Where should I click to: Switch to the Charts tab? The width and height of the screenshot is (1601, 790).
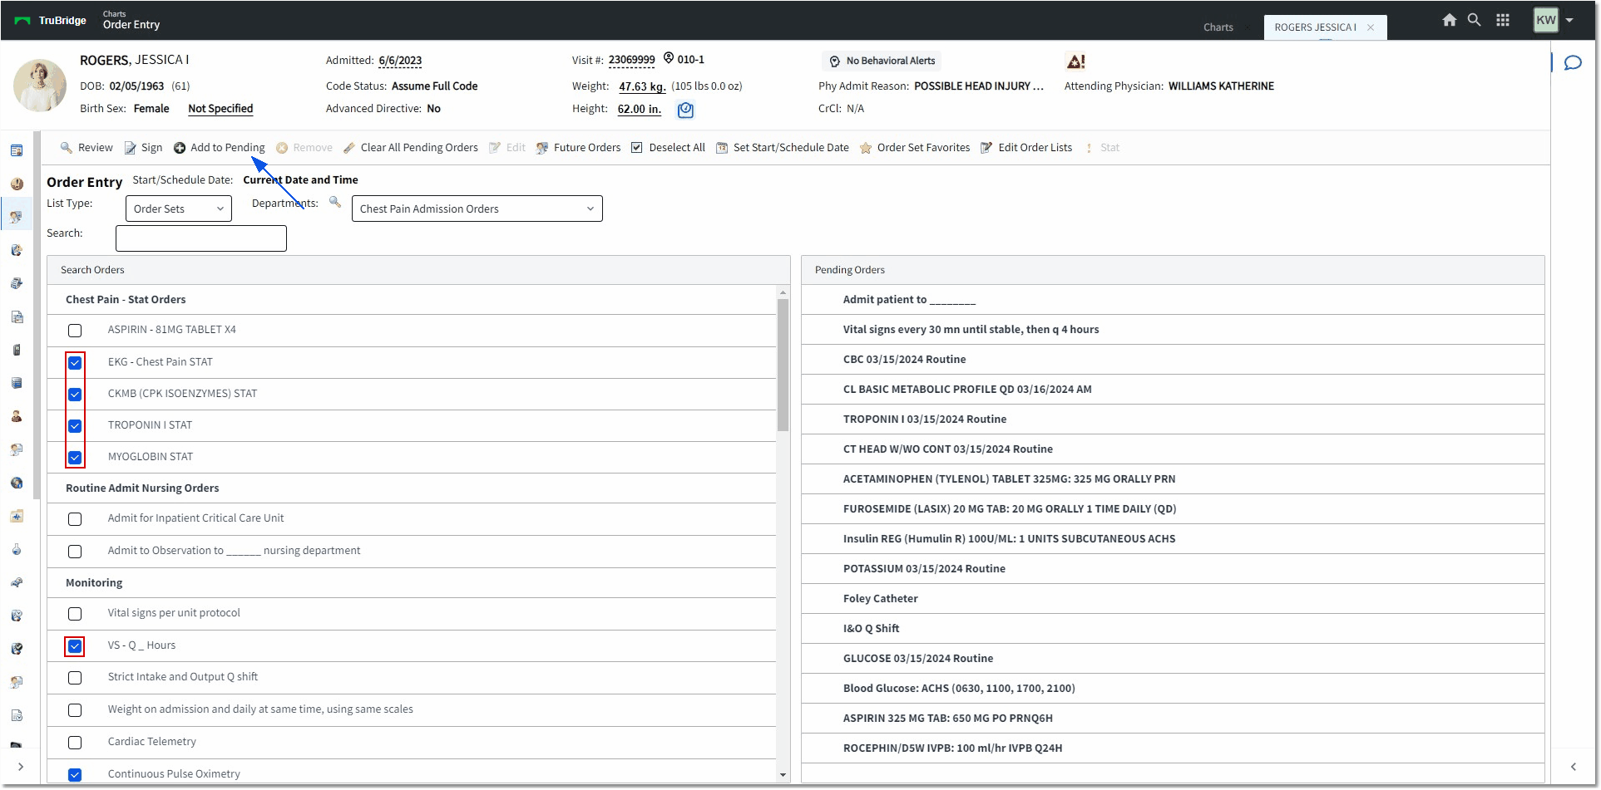pyautogui.click(x=1218, y=27)
